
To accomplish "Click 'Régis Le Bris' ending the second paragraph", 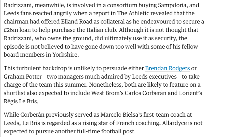I will click(x=21, y=101).
